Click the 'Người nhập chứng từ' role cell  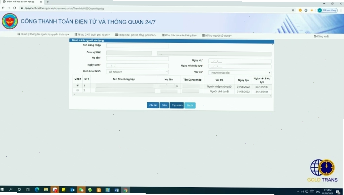click(x=219, y=87)
